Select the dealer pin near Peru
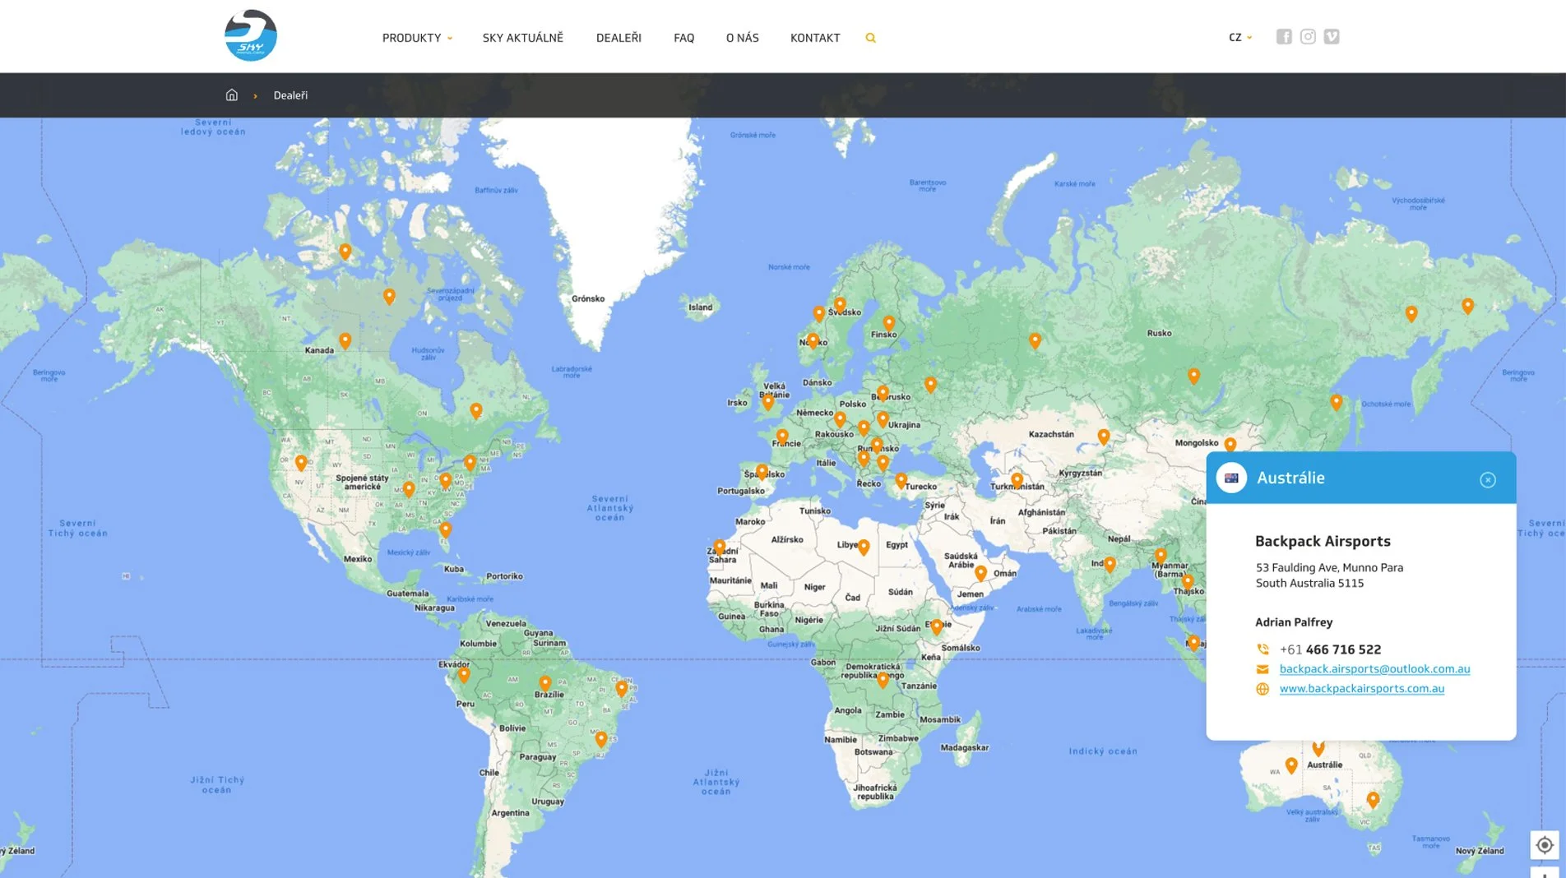The image size is (1566, 878). click(x=464, y=675)
